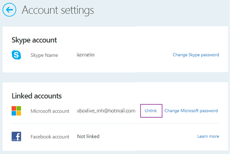Click the Linked accounts section heading

pyautogui.click(x=37, y=96)
